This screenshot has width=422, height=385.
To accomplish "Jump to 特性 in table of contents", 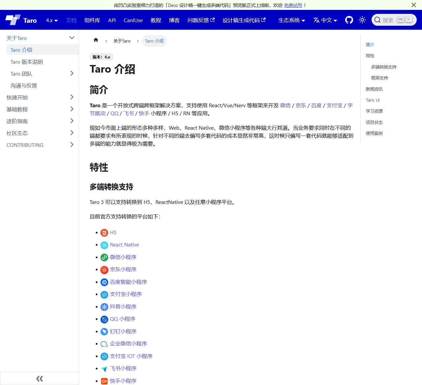I will 370,56.
